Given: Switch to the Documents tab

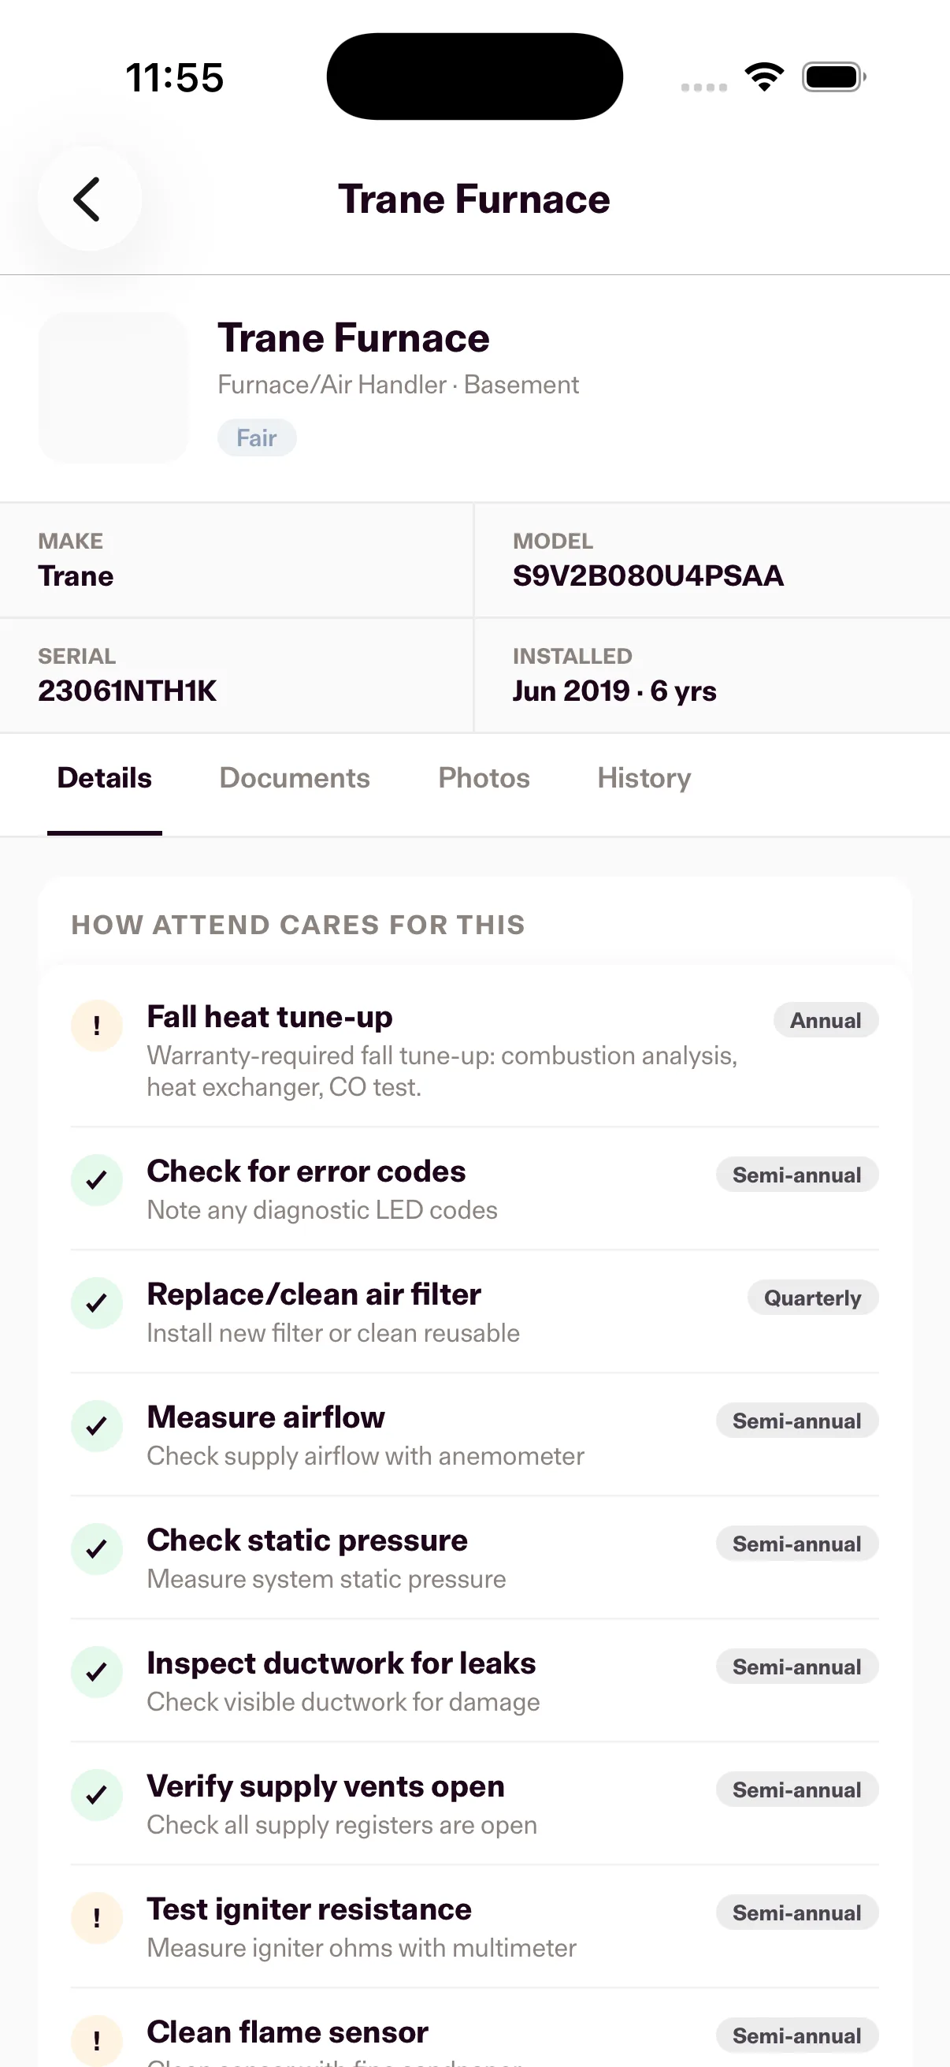Looking at the screenshot, I should click(295, 777).
